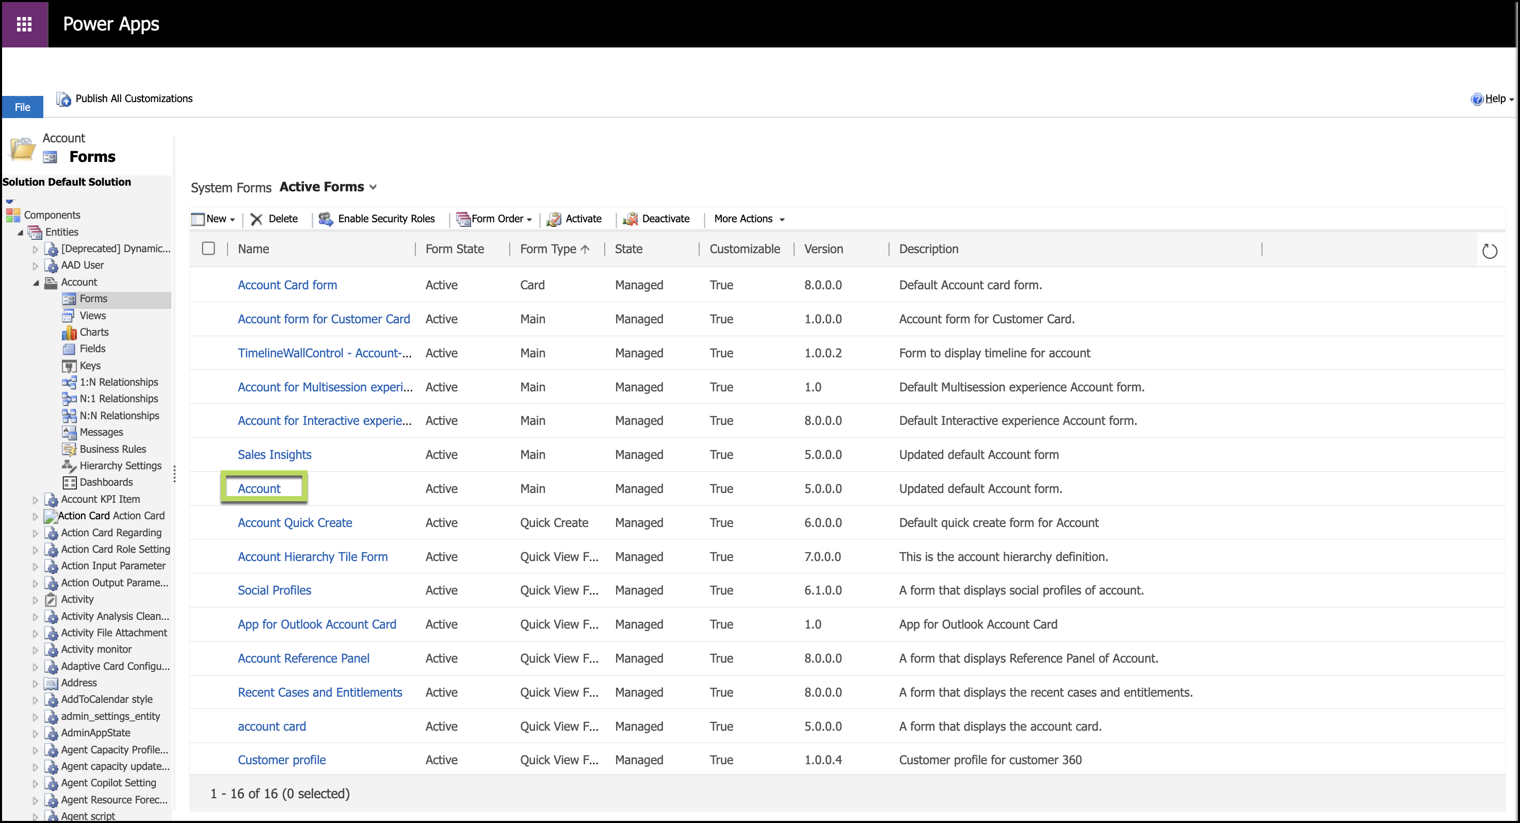Click the Deactivate form icon
Screen dimensions: 1520x823
[630, 219]
